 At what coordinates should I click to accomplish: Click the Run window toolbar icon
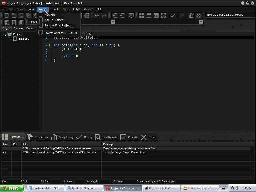click(x=149, y=16)
